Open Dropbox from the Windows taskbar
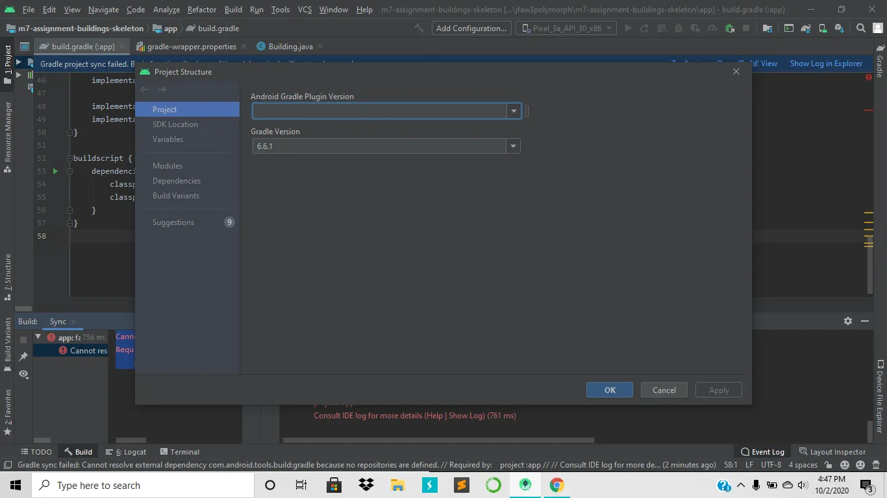 [x=366, y=485]
